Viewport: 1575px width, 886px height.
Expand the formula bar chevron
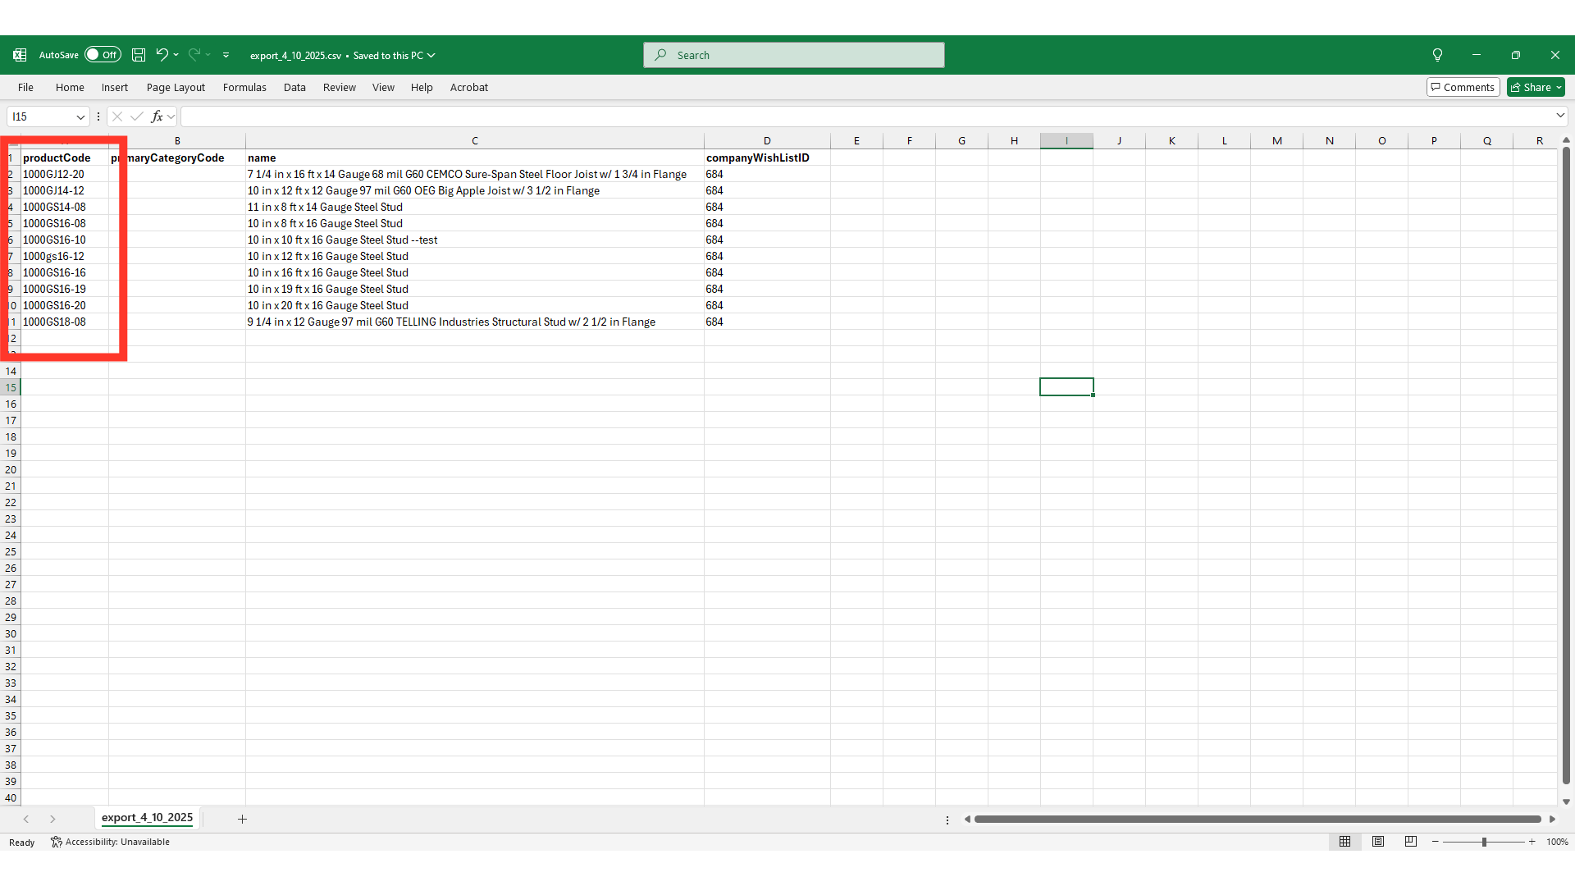click(x=1560, y=116)
